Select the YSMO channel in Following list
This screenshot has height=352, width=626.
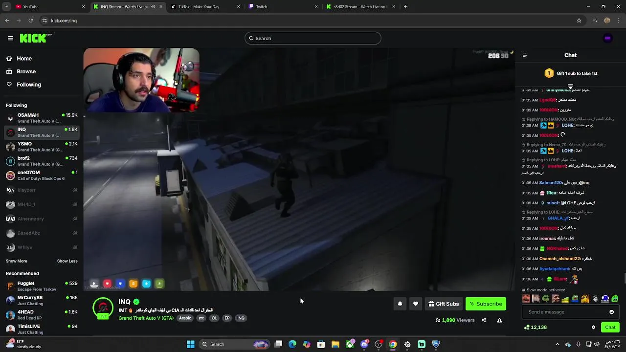(x=42, y=147)
